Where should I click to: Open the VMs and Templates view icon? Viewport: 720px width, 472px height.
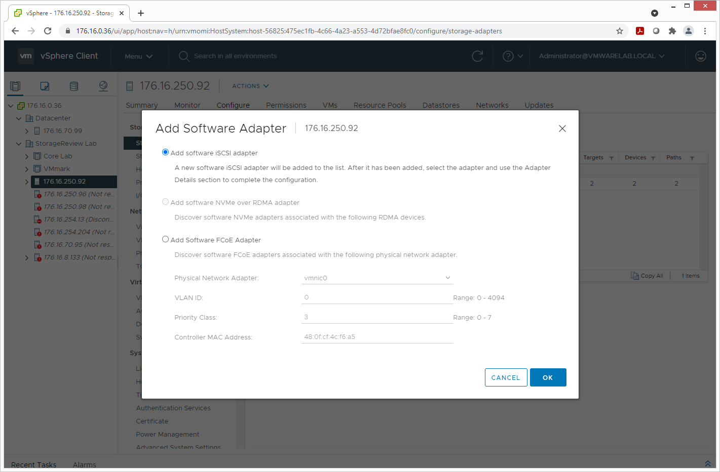[45, 86]
